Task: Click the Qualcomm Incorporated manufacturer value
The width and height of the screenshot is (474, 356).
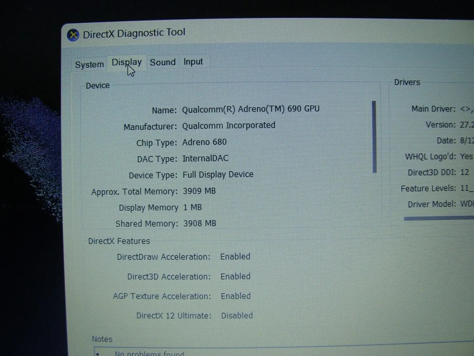Action: 229,125
